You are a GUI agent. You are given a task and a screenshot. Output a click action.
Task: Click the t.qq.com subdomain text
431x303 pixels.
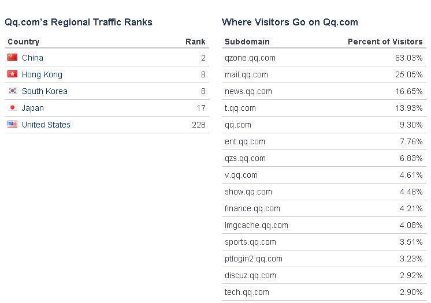point(240,109)
